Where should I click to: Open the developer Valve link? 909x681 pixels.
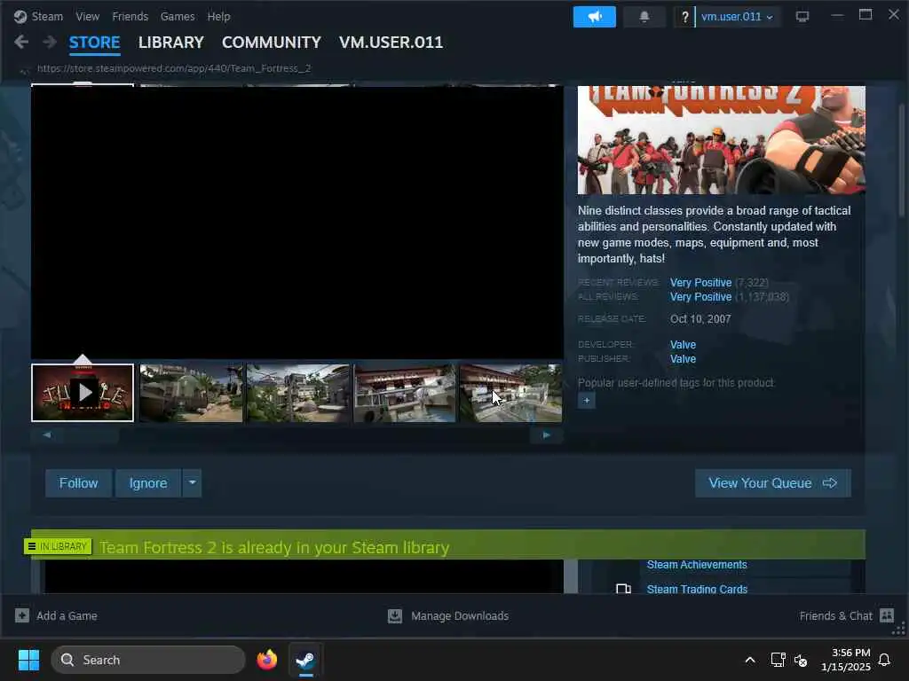(x=683, y=345)
